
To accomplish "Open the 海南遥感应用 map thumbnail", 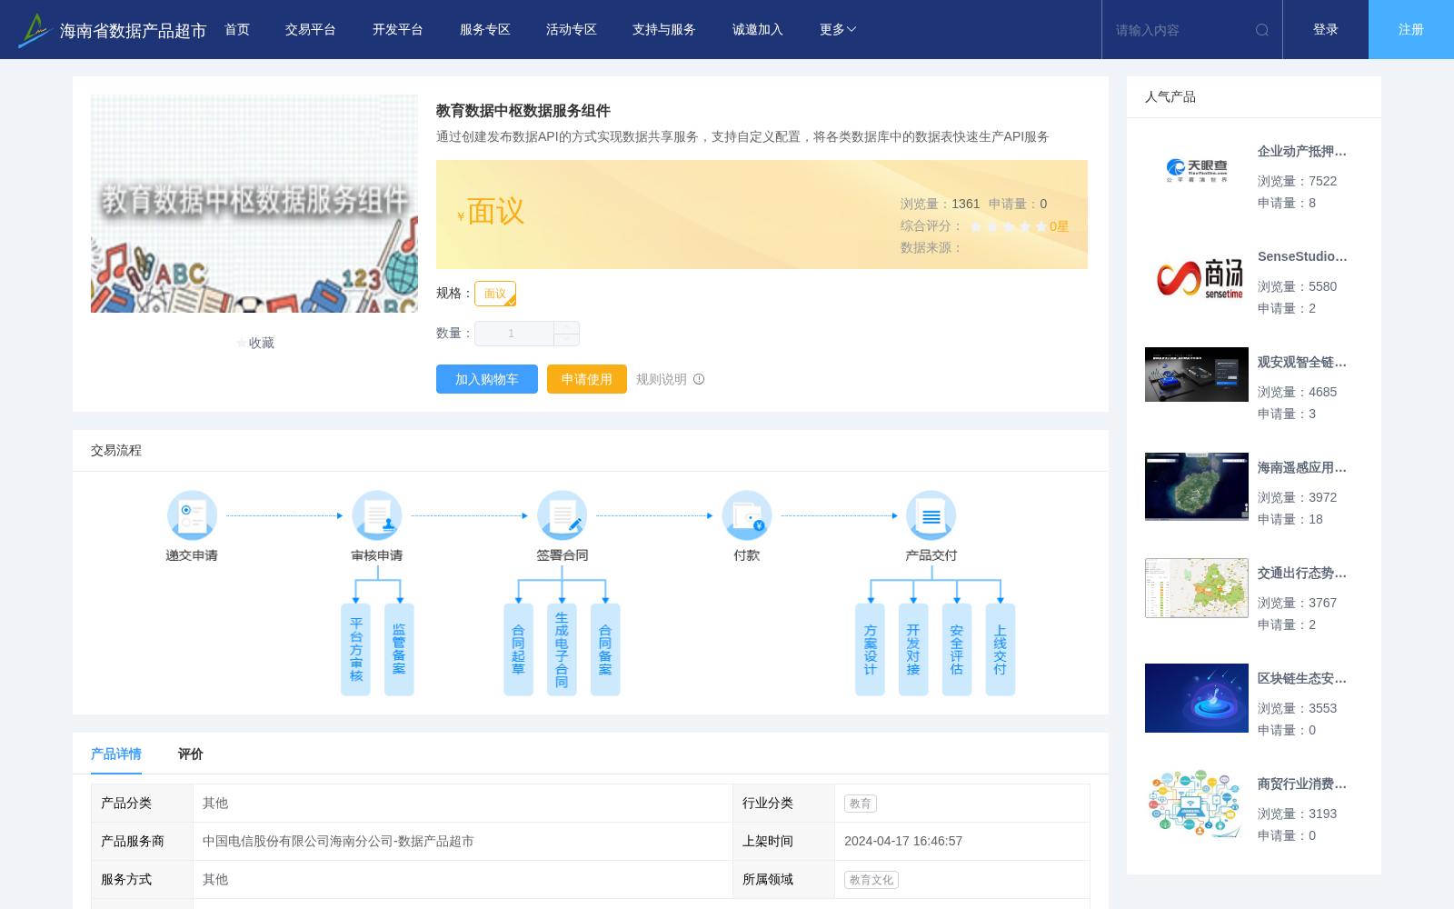I will click(1197, 486).
